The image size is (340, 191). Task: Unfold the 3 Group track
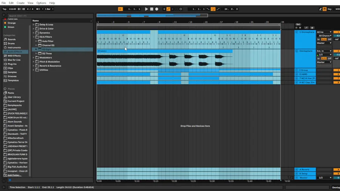pos(297,70)
